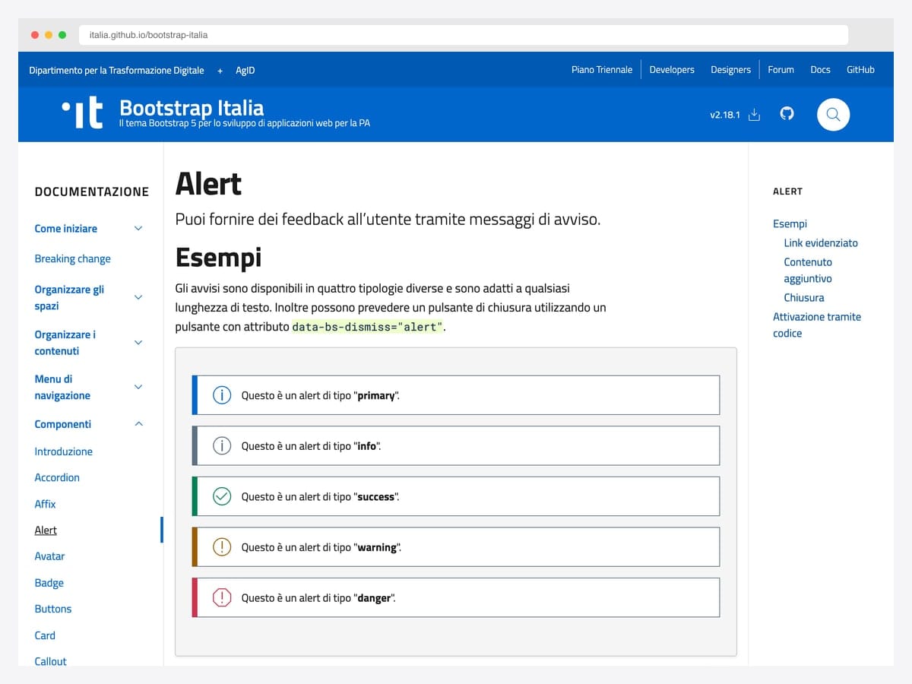Open Card in sidebar
The image size is (912, 684).
coord(45,635)
